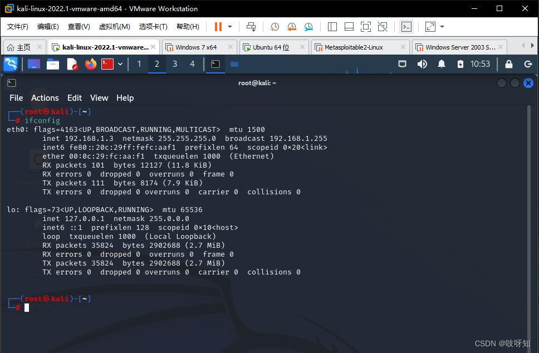Image resolution: width=539 pixels, height=353 pixels.
Task: Send Ctrl+Alt+Del to the virtual machine
Action: (251, 27)
